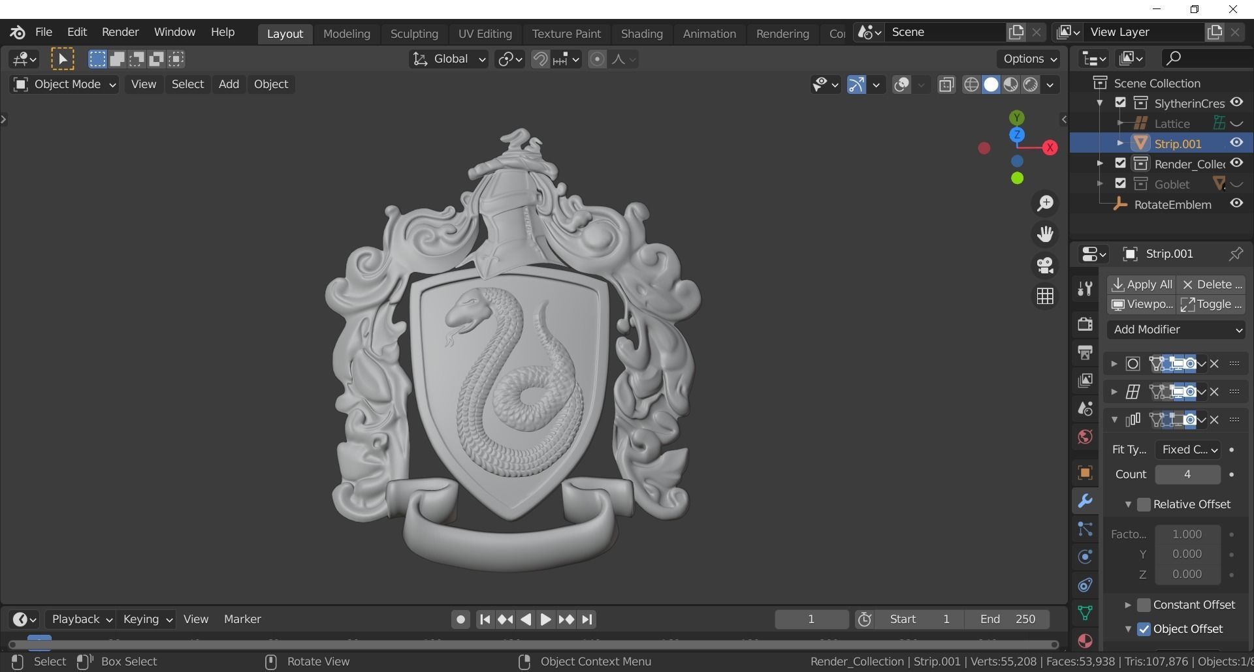Pin the Strip.001 properties context
Image resolution: width=1254 pixels, height=672 pixels.
tap(1236, 254)
